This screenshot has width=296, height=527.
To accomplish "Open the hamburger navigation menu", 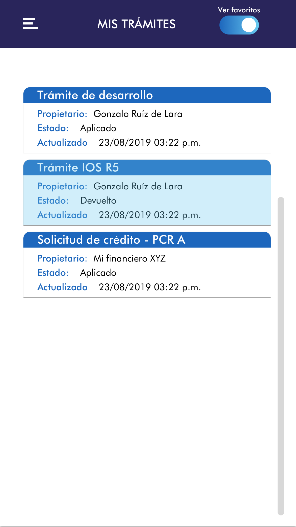I will click(31, 23).
